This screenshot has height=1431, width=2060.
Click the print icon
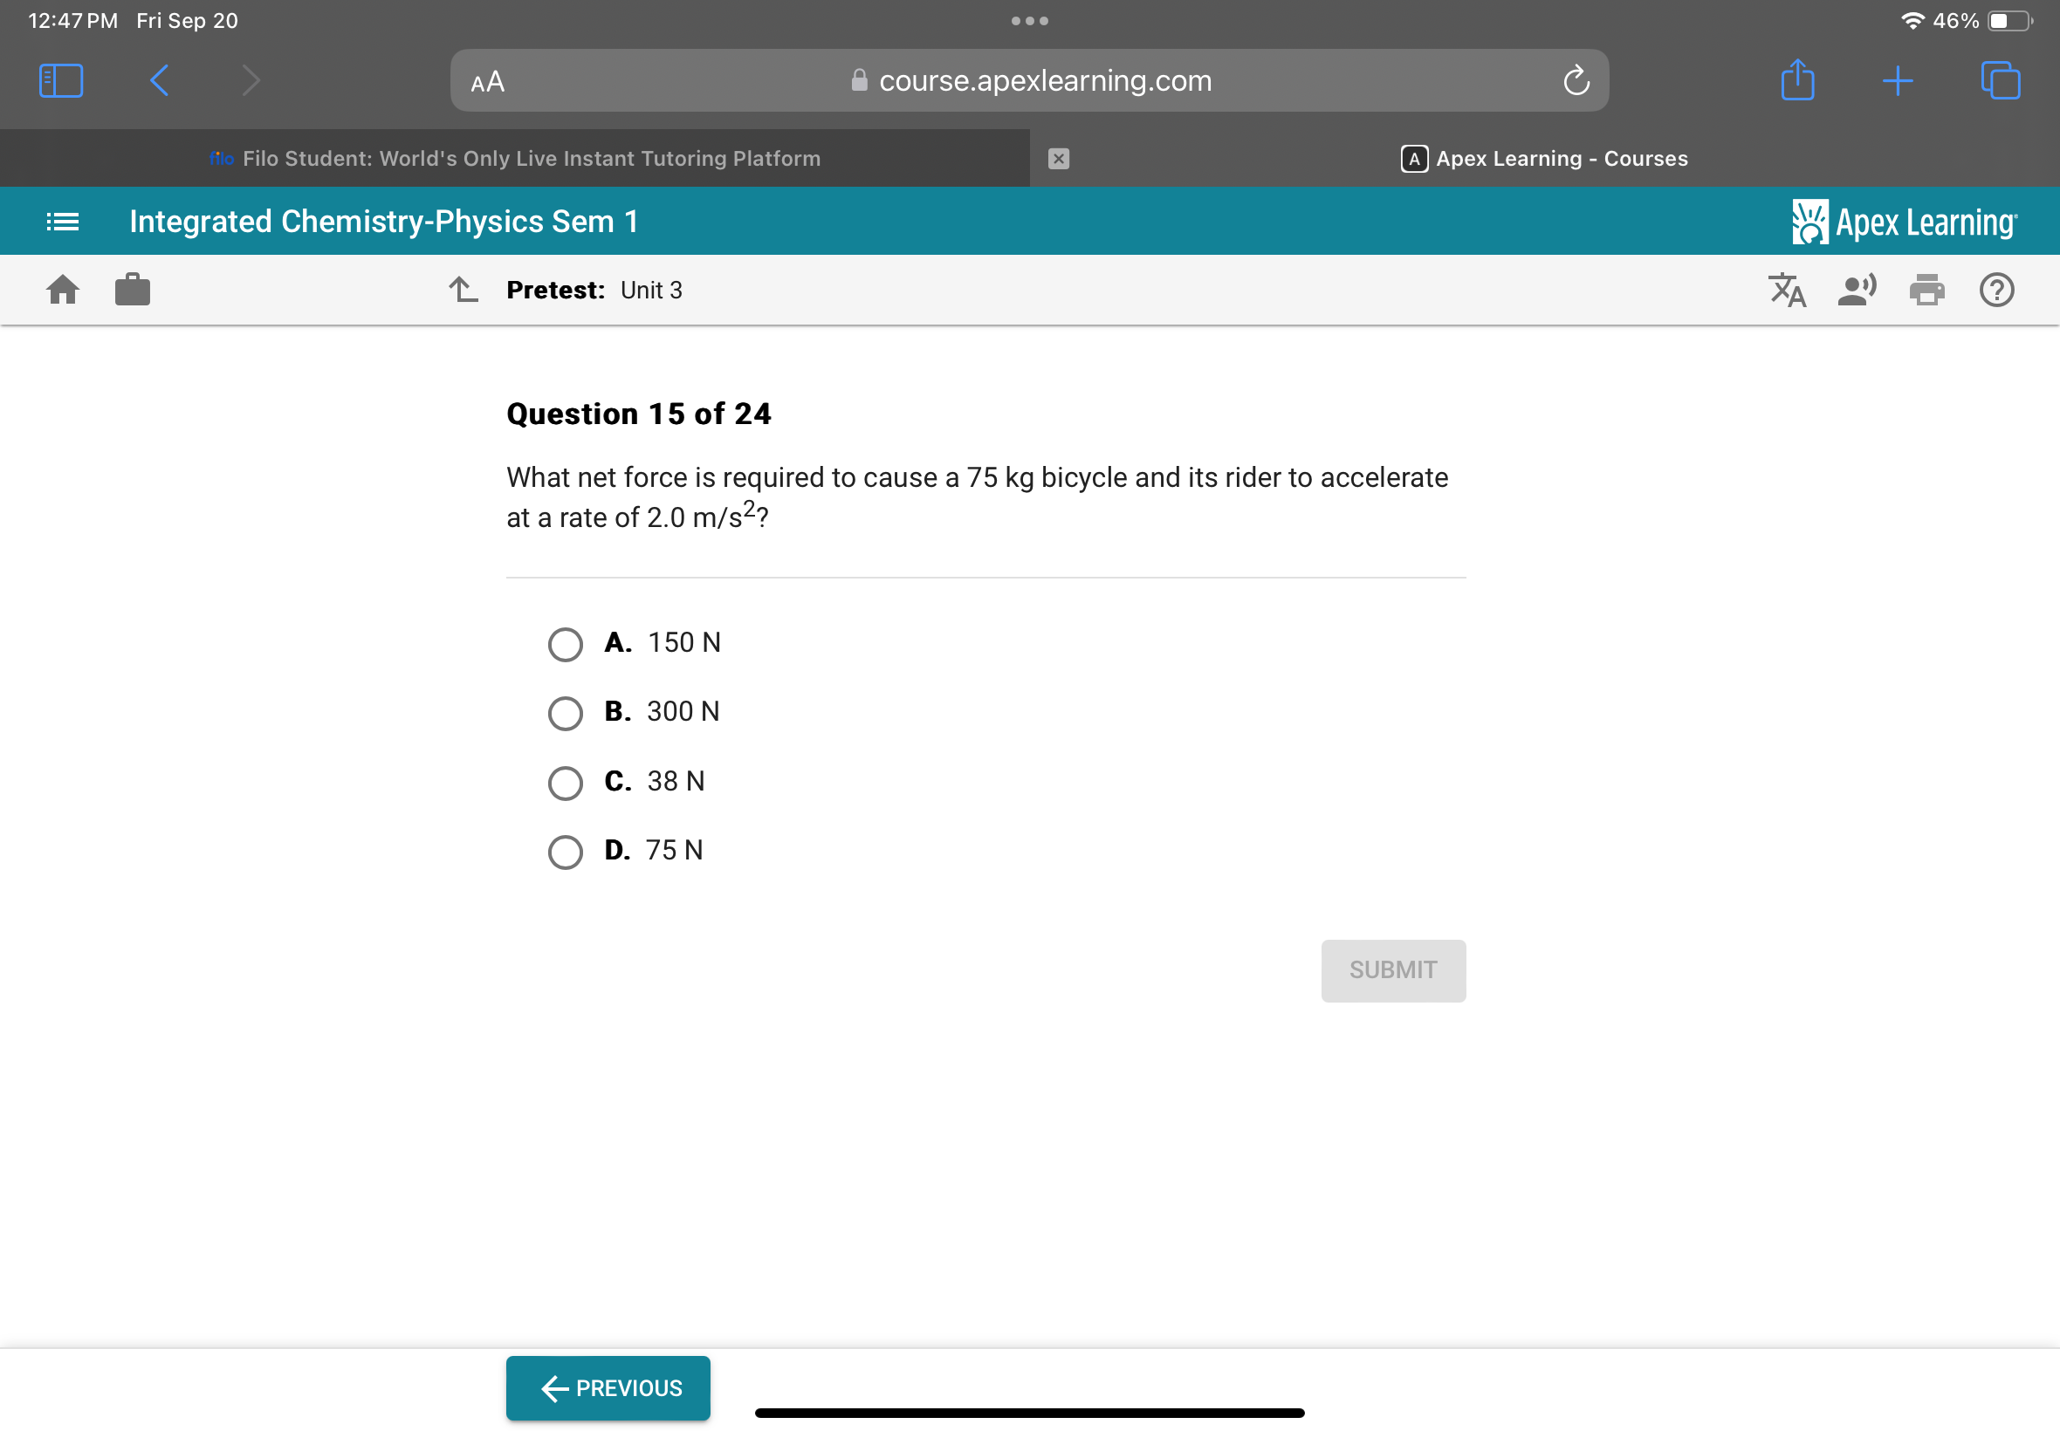click(1927, 291)
